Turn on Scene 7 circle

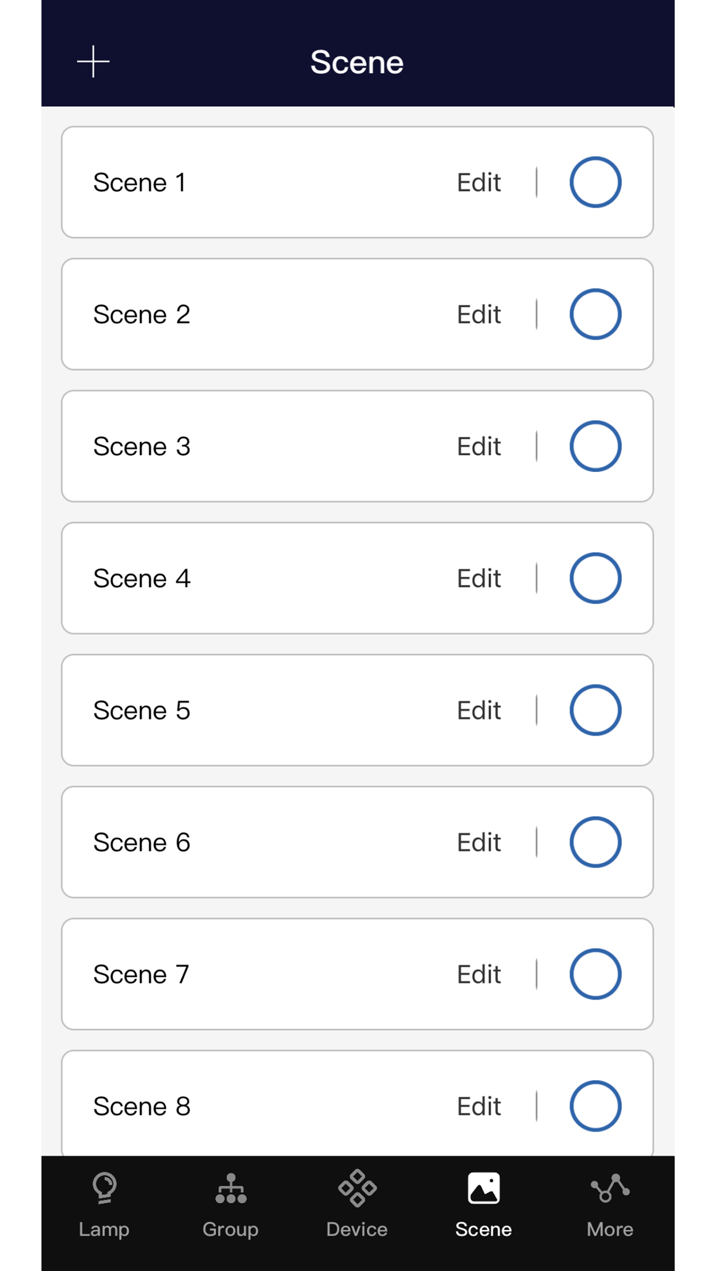[x=595, y=974]
